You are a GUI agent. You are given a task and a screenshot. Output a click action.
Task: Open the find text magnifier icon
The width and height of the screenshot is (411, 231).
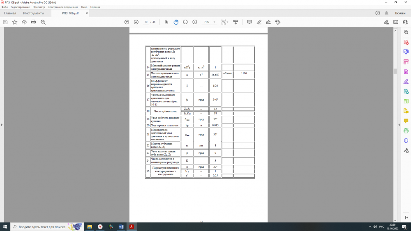click(43, 22)
